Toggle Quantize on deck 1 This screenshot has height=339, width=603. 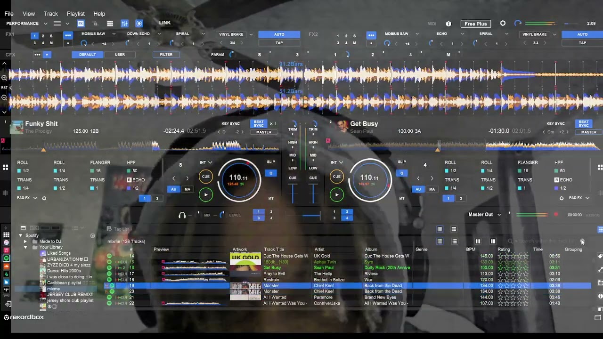[270, 173]
